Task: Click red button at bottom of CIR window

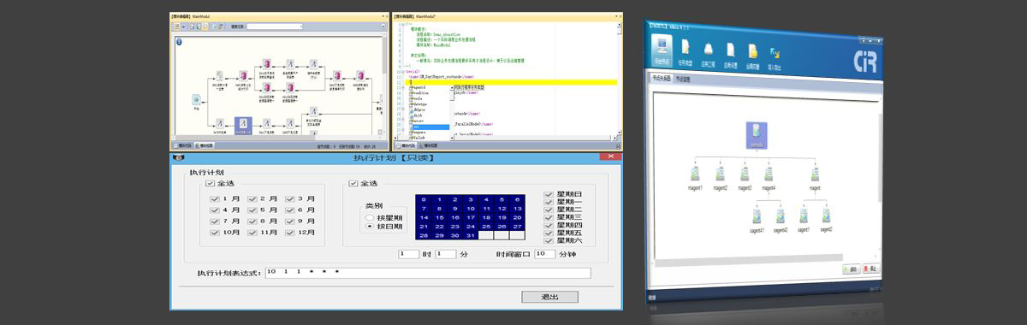Action: coord(871,269)
